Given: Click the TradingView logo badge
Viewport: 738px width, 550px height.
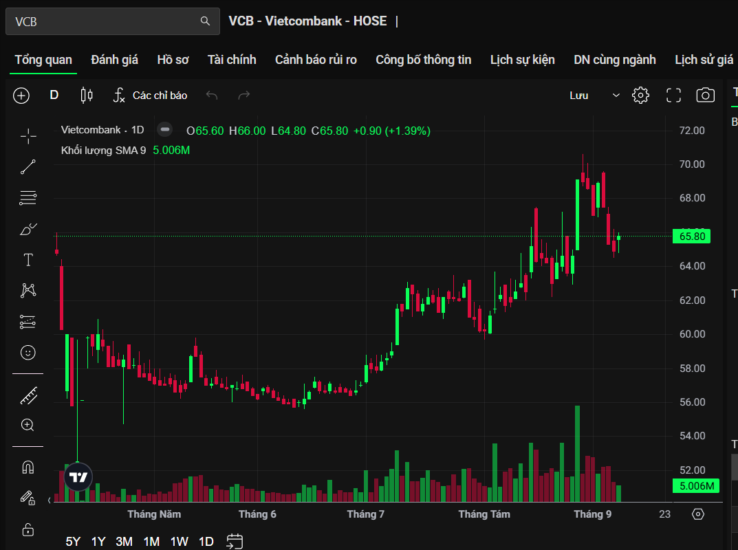Looking at the screenshot, I should click(78, 477).
